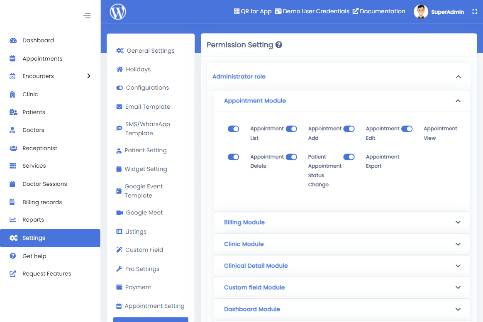Click the General Settings gears icon
Image resolution: width=483 pixels, height=322 pixels.
coord(120,51)
